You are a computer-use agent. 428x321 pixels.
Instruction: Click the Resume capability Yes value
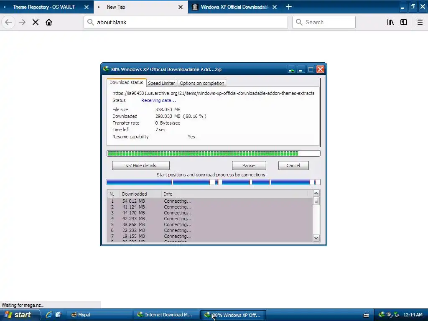[191, 137]
